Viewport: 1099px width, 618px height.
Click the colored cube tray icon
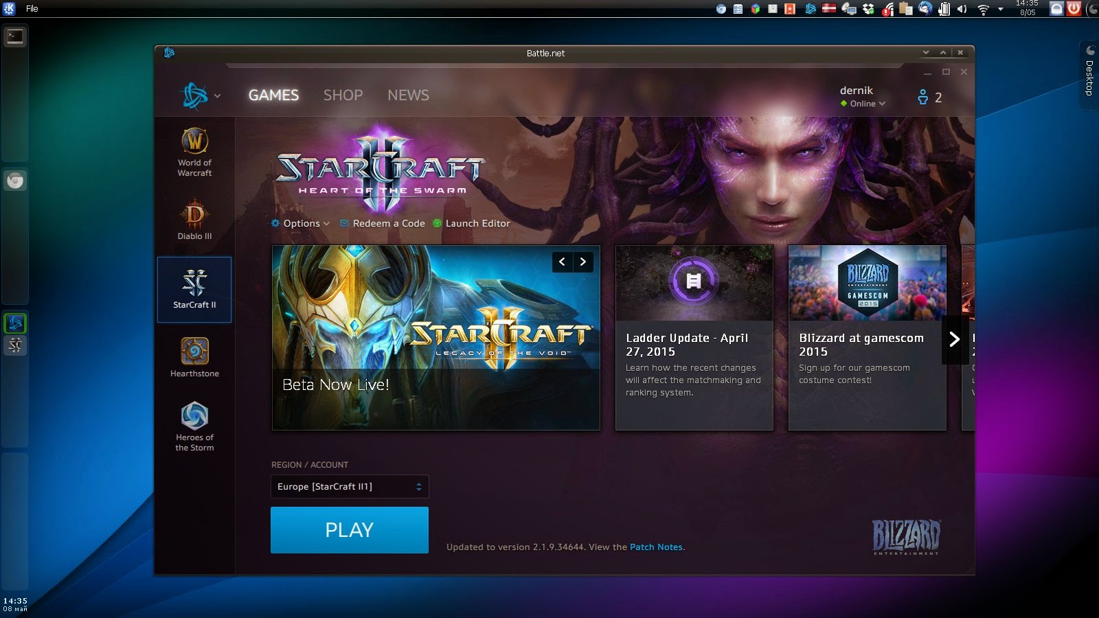pos(756,9)
